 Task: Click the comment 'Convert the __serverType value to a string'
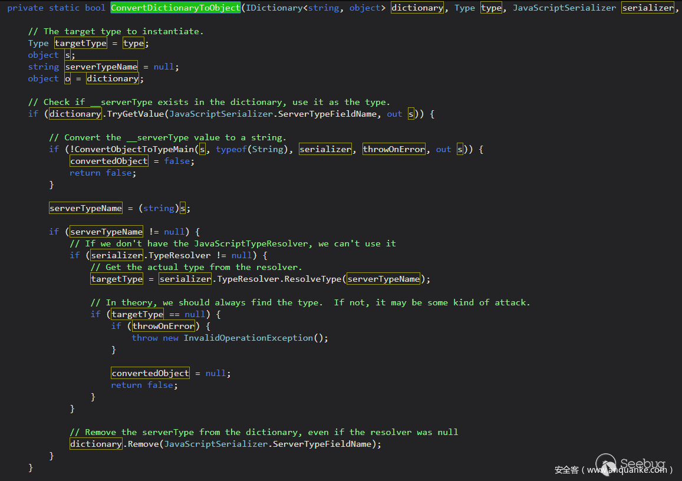[168, 137]
